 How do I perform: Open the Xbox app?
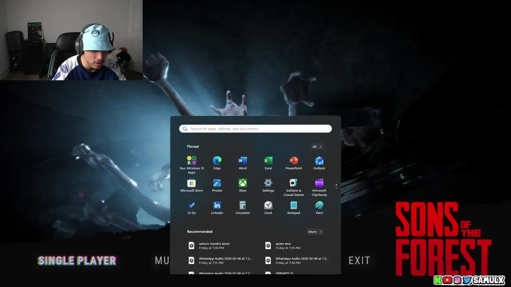pos(243,185)
